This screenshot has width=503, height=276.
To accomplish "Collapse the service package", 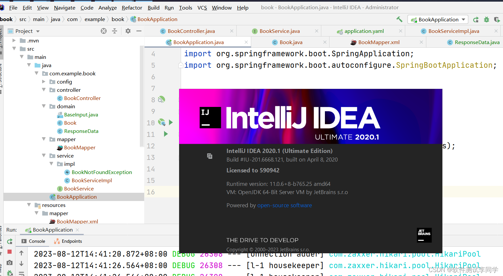I will 44,156.
